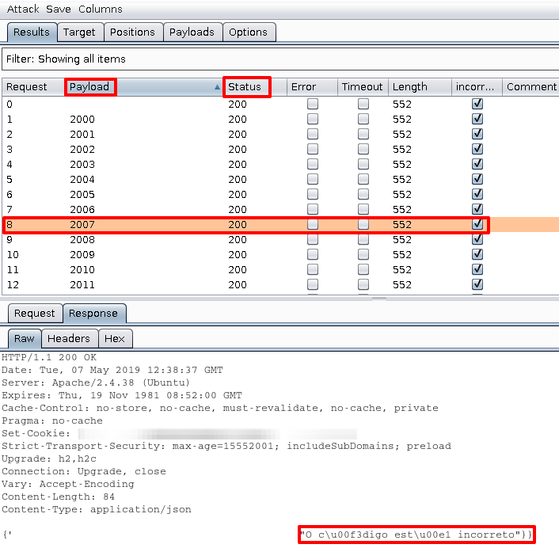559x548 pixels.
Task: Show the Hex view of response
Action: pyautogui.click(x=115, y=339)
